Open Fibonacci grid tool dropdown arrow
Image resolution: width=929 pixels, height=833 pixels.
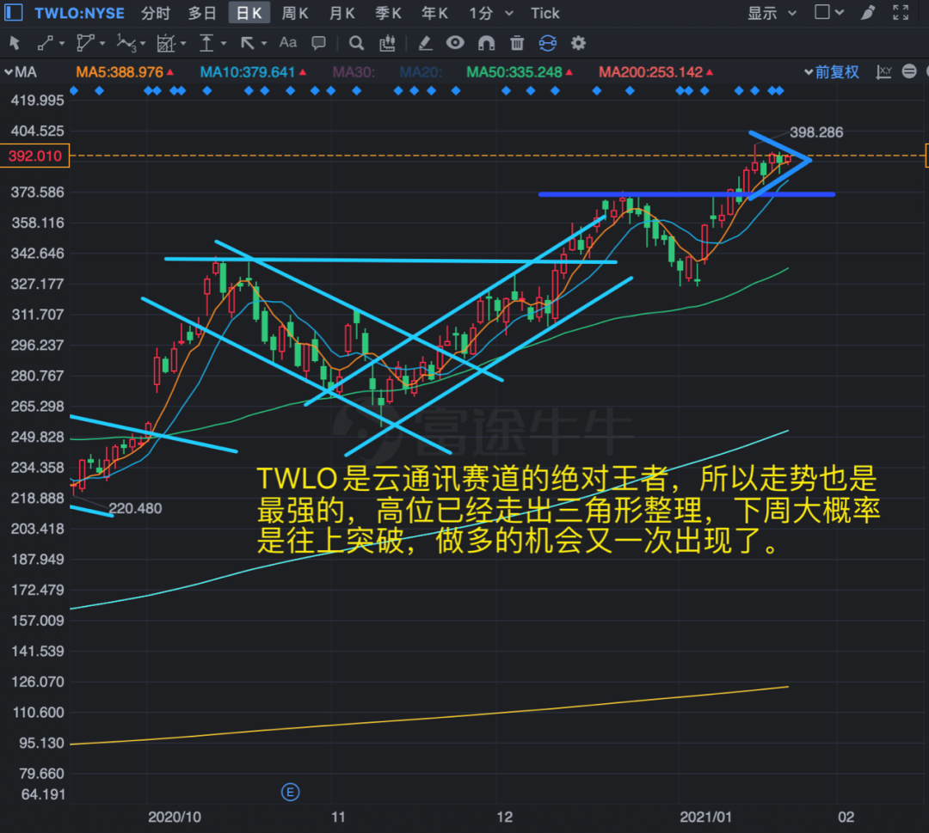coord(183,43)
